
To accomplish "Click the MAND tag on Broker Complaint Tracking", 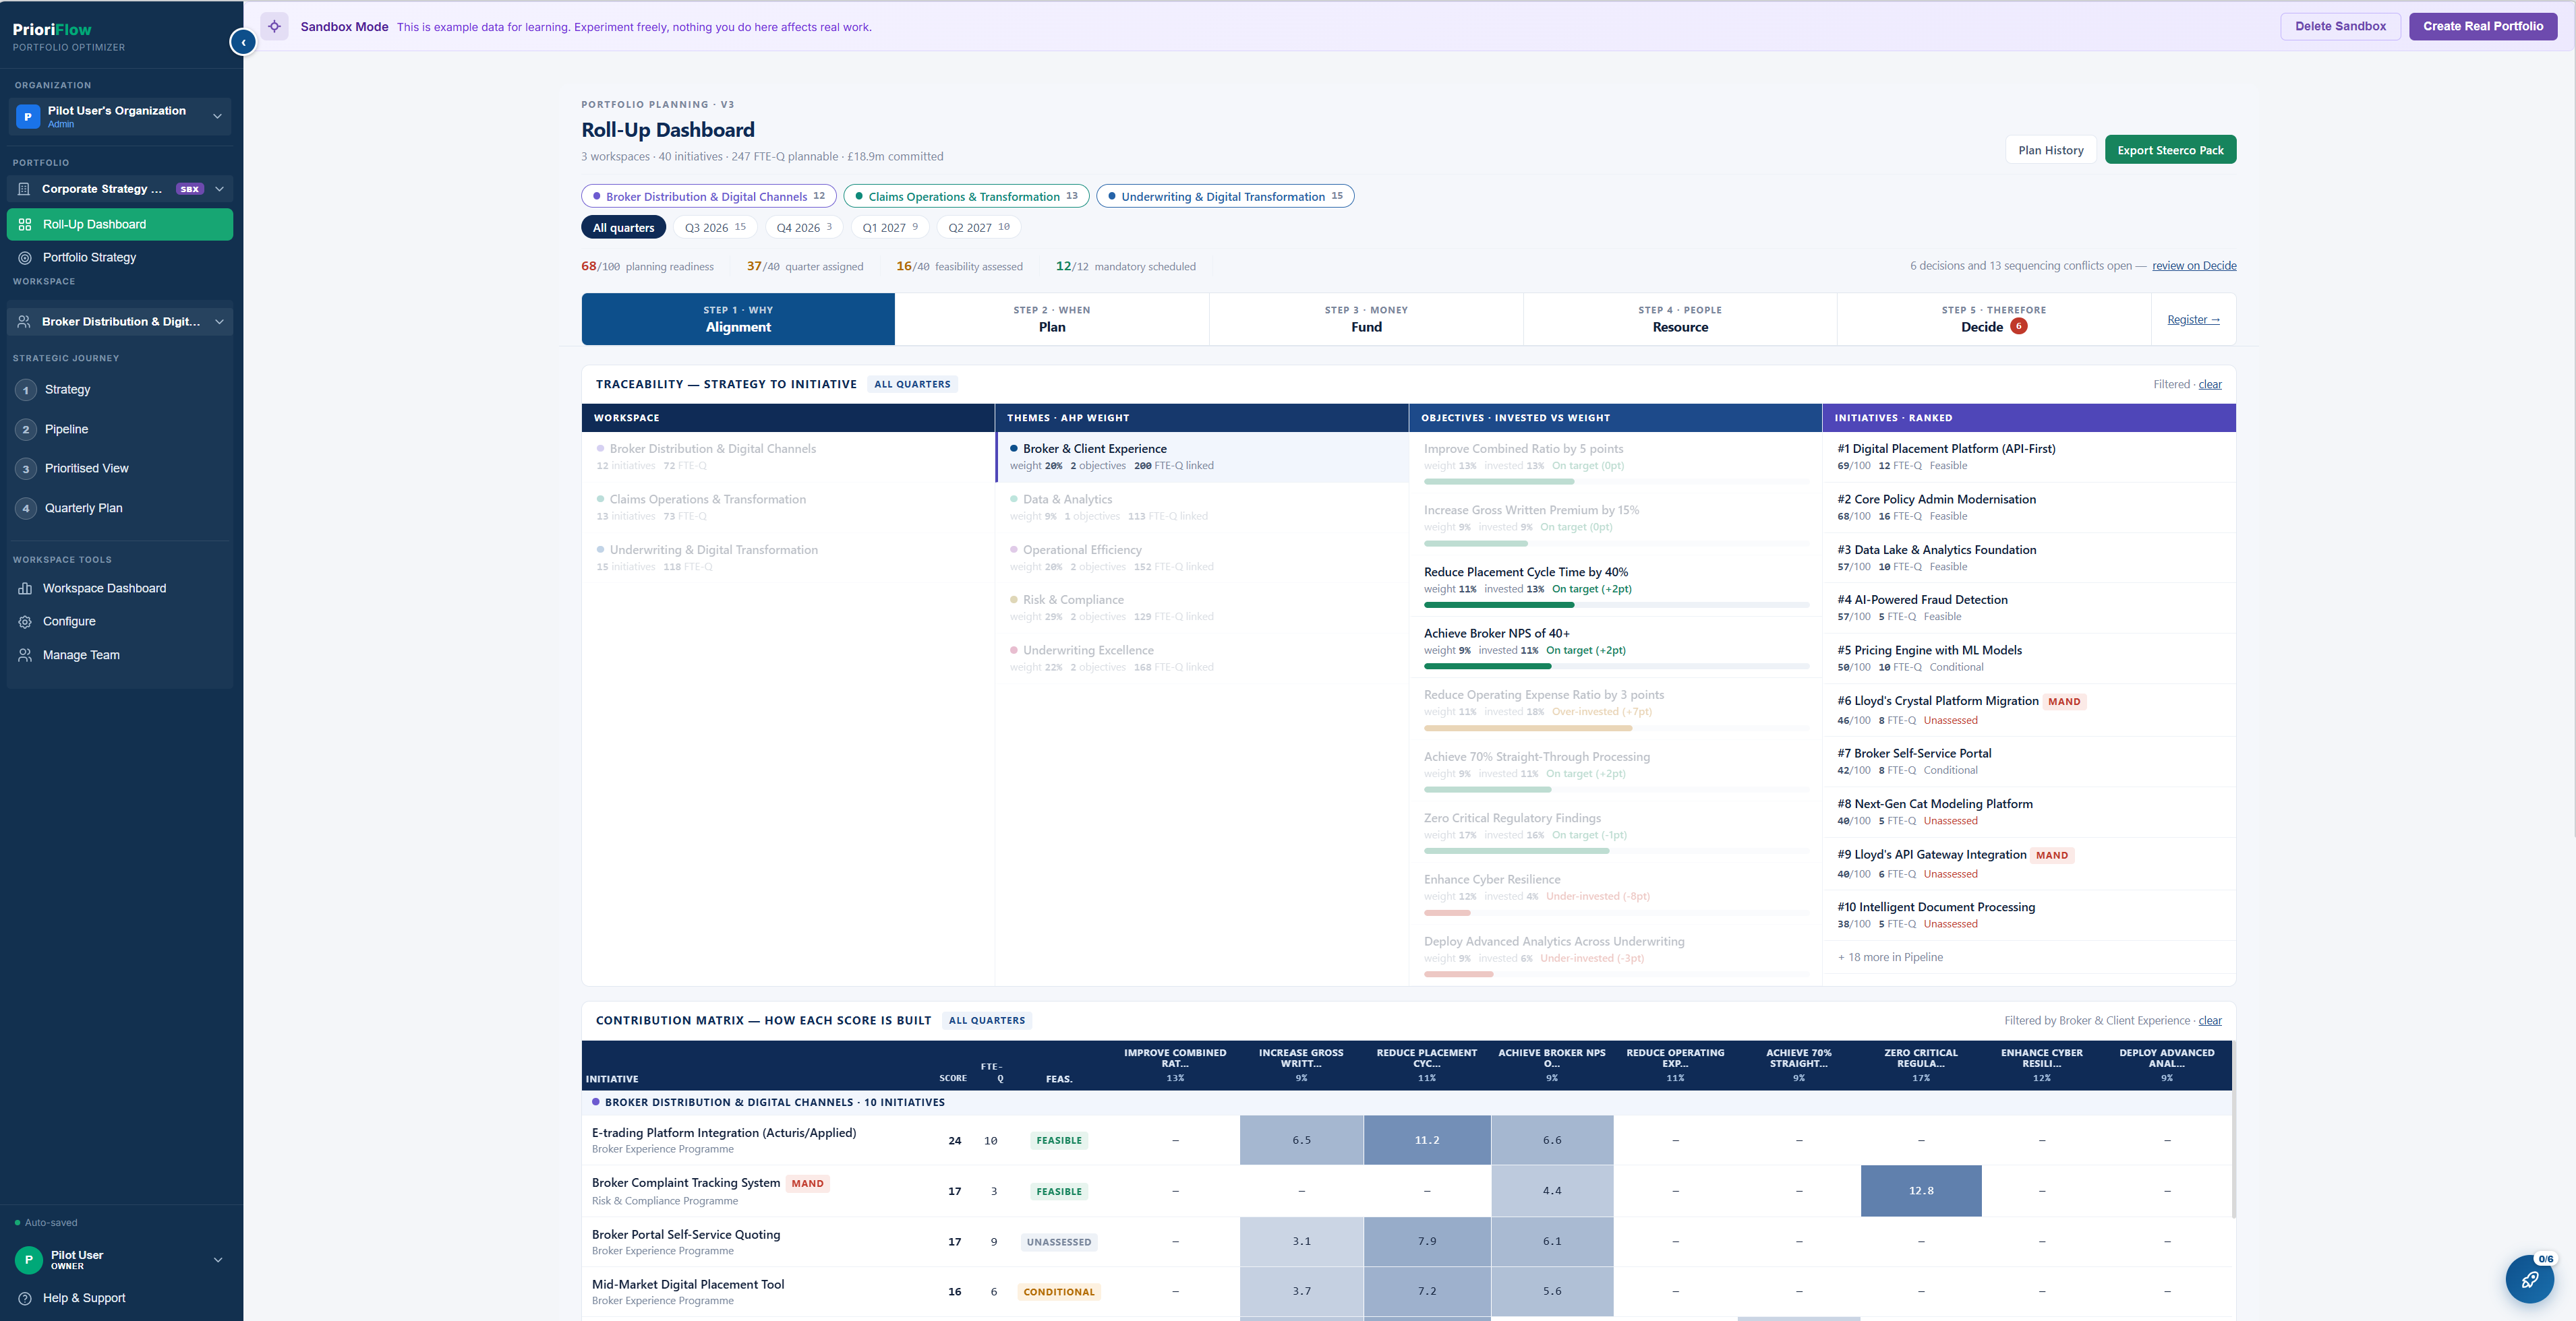I will click(x=807, y=1184).
